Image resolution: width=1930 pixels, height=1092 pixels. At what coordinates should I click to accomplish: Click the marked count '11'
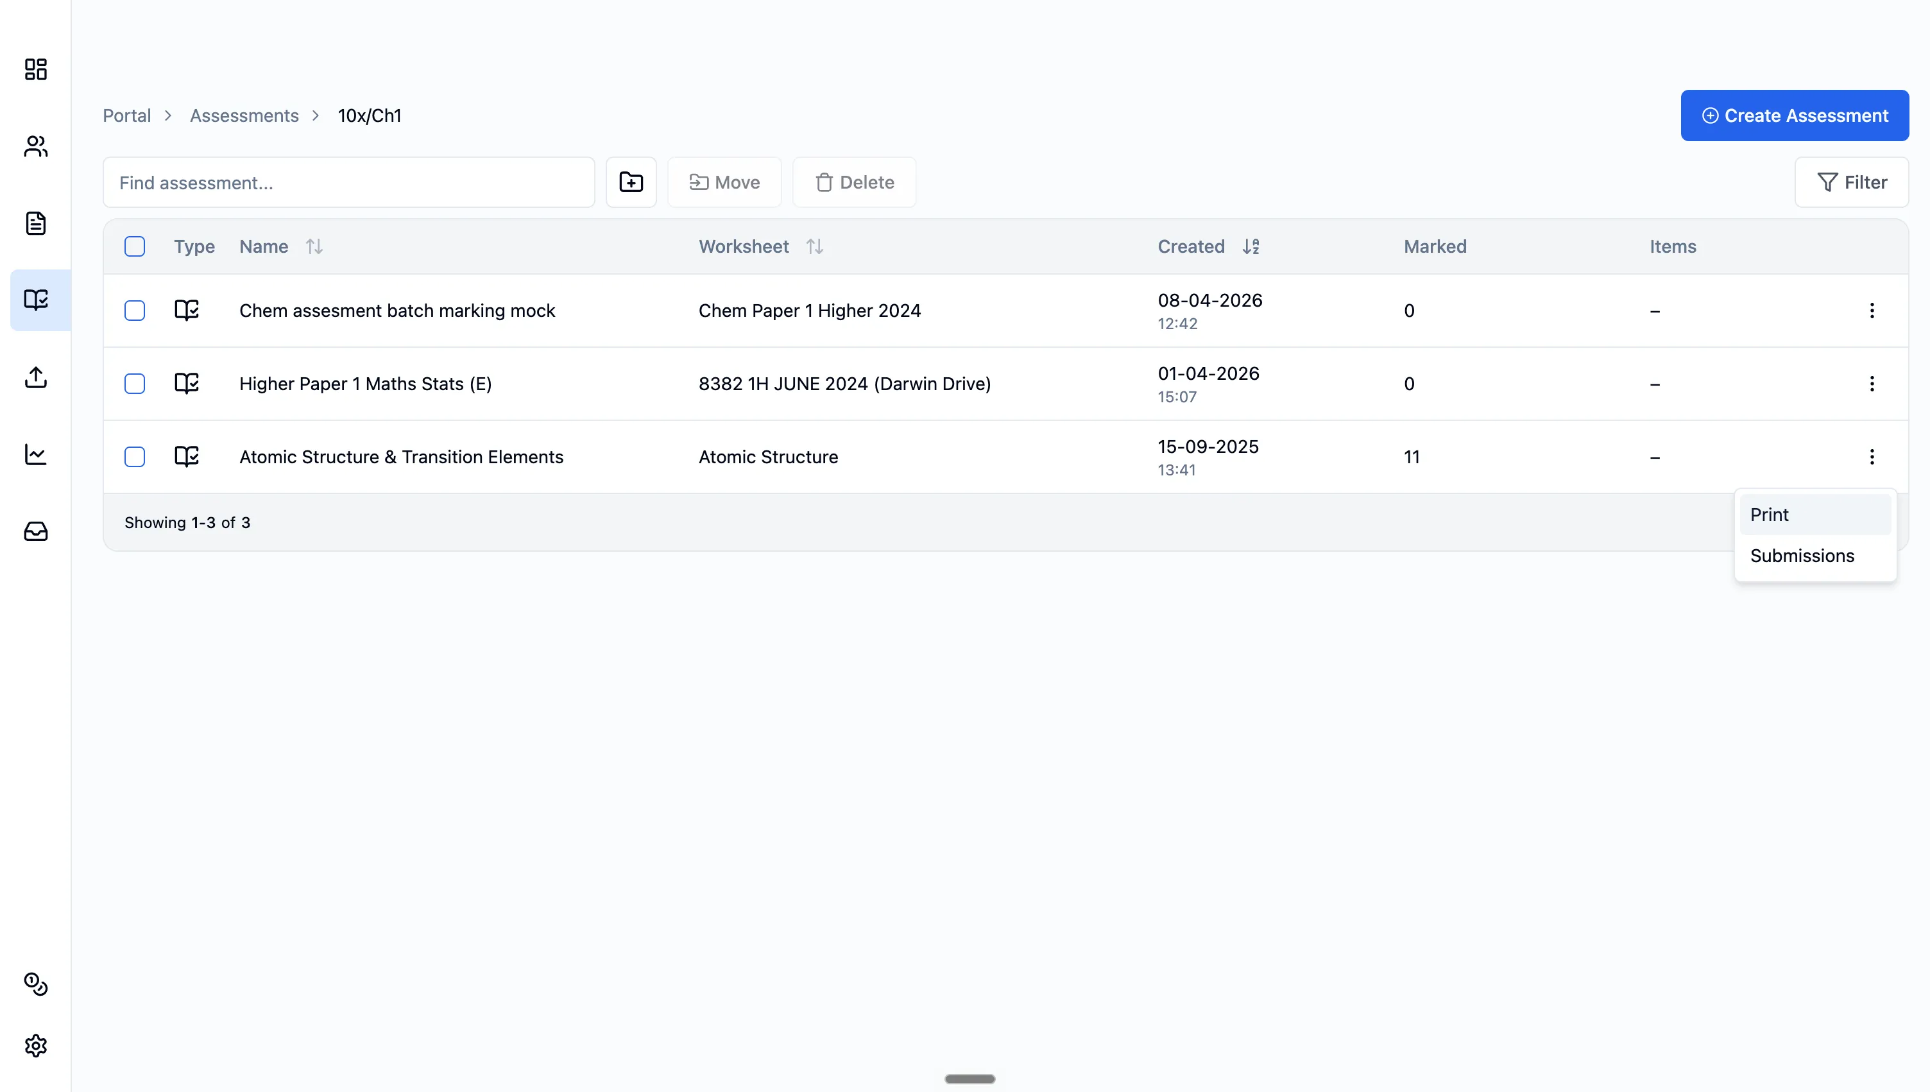click(1412, 457)
